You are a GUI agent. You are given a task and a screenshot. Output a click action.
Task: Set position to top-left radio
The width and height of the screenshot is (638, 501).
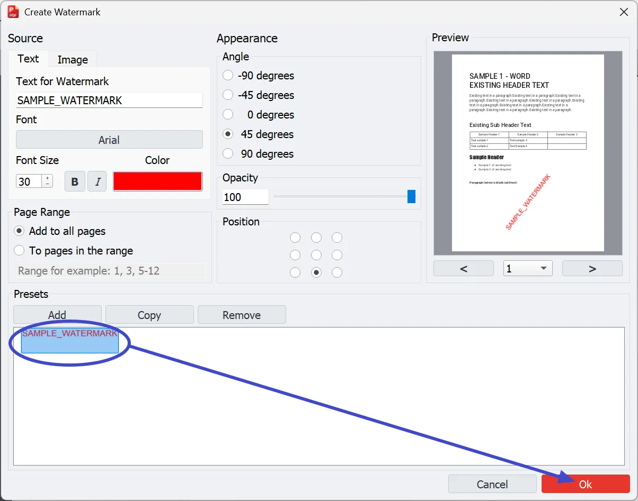pyautogui.click(x=295, y=238)
